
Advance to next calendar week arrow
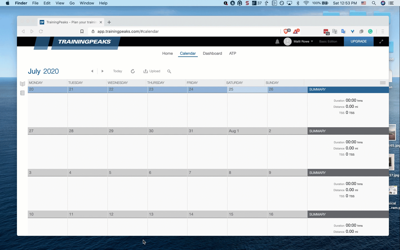102,71
